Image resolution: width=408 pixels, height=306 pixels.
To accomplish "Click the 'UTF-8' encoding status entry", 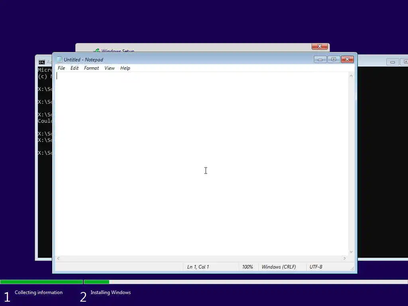I will pos(316,267).
